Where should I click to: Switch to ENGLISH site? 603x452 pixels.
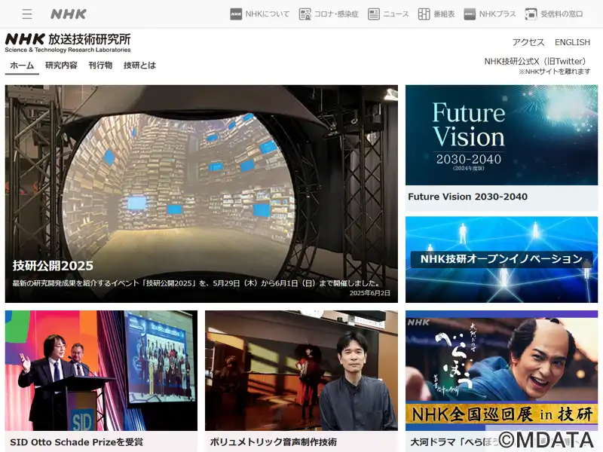tap(572, 42)
